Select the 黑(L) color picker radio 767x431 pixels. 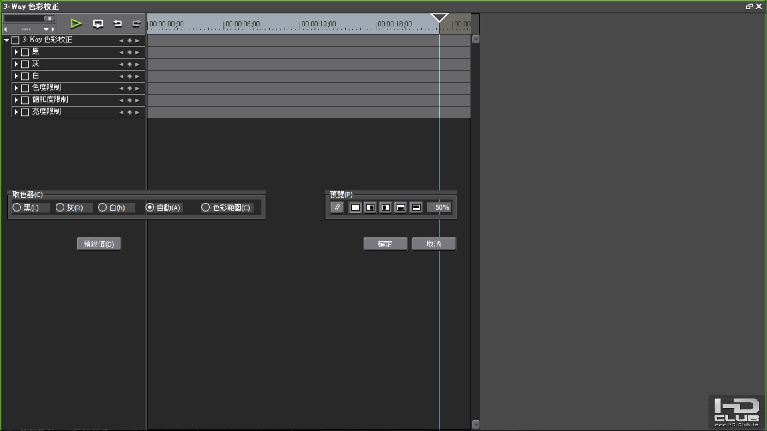(x=26, y=208)
